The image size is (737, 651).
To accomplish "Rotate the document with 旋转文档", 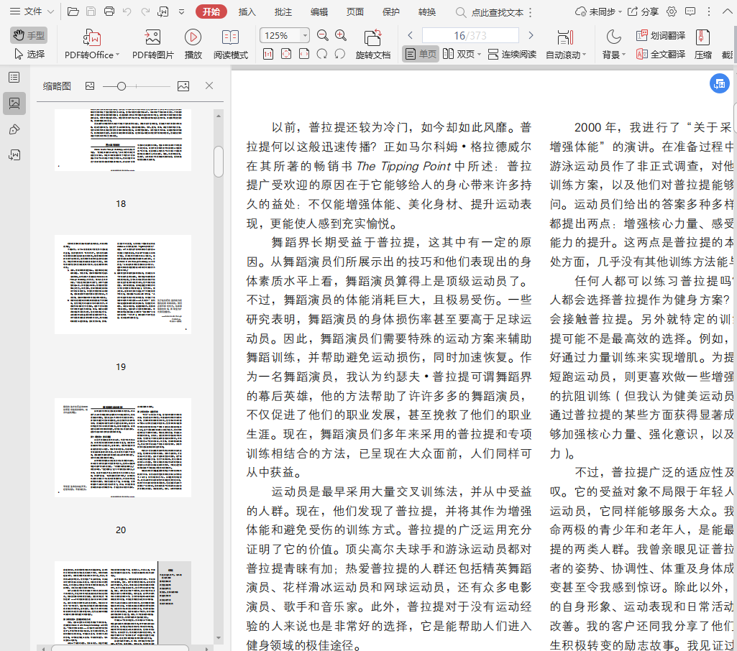I will (372, 38).
